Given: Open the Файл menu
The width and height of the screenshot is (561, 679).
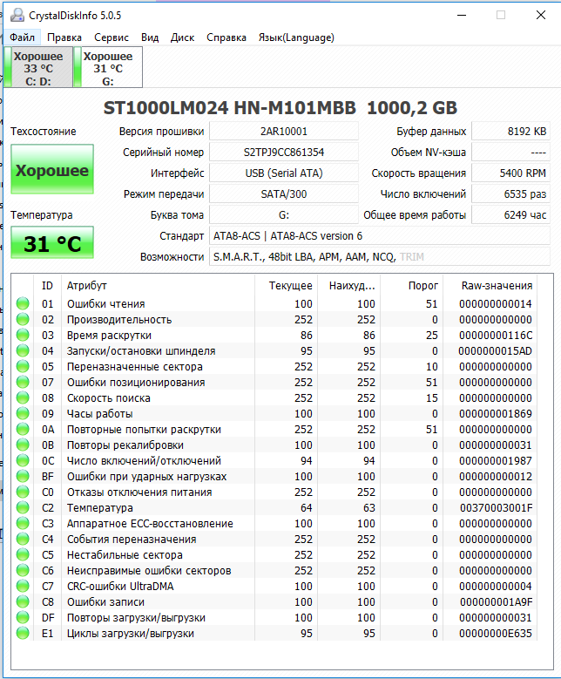Looking at the screenshot, I should (22, 37).
